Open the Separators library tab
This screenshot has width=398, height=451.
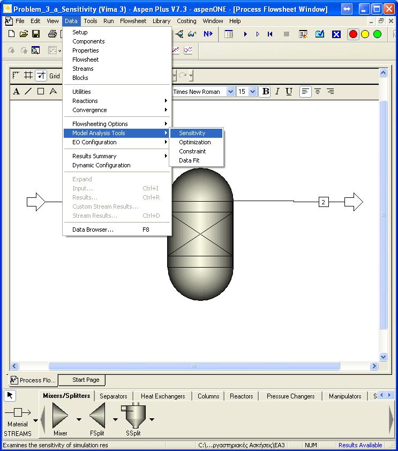point(113,396)
